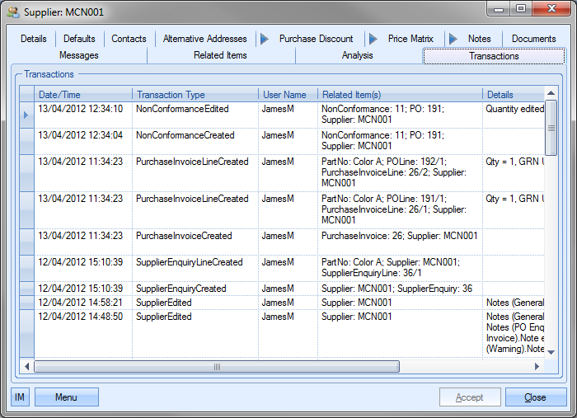The image size is (577, 418).
Task: Click the blue arrow before Price Matrix
Action: click(373, 39)
